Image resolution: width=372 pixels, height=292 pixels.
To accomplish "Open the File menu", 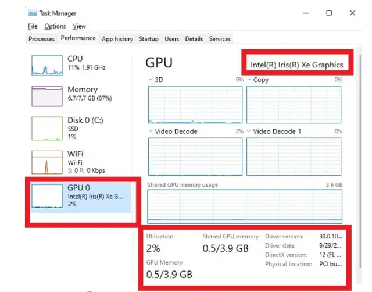I will (33, 26).
